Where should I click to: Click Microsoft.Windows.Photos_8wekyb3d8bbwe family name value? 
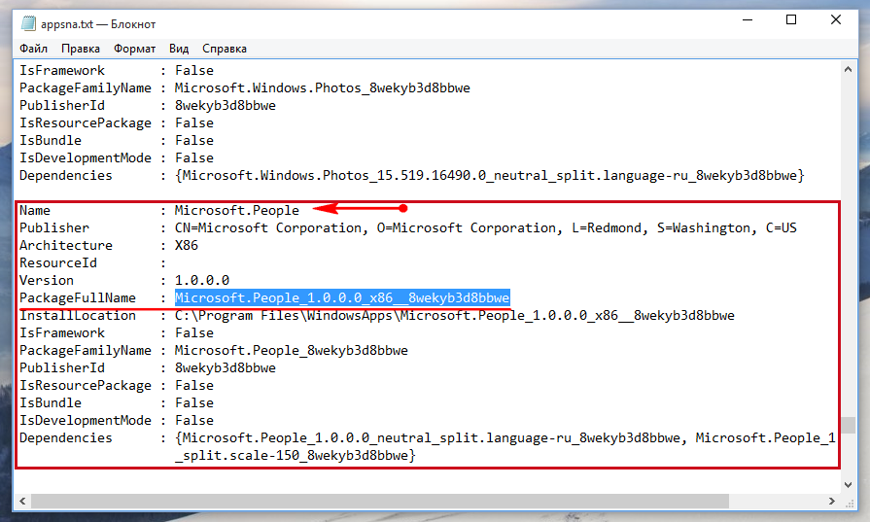coord(323,88)
